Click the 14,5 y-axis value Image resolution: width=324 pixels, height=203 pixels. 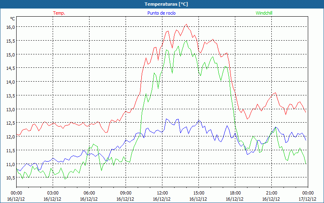(x=11, y=68)
